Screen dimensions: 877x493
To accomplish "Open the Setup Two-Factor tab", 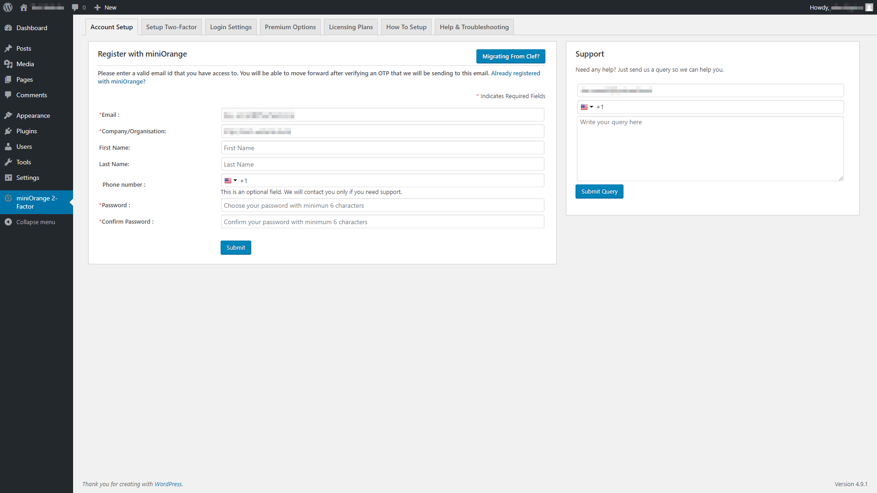I will pyautogui.click(x=171, y=27).
